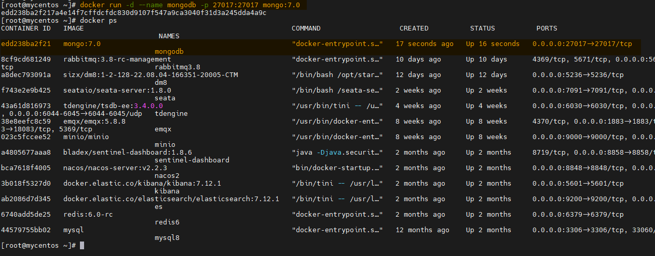The height and width of the screenshot is (256, 655).
Task: Select the CONTAINER ID column header
Action: [26, 28]
